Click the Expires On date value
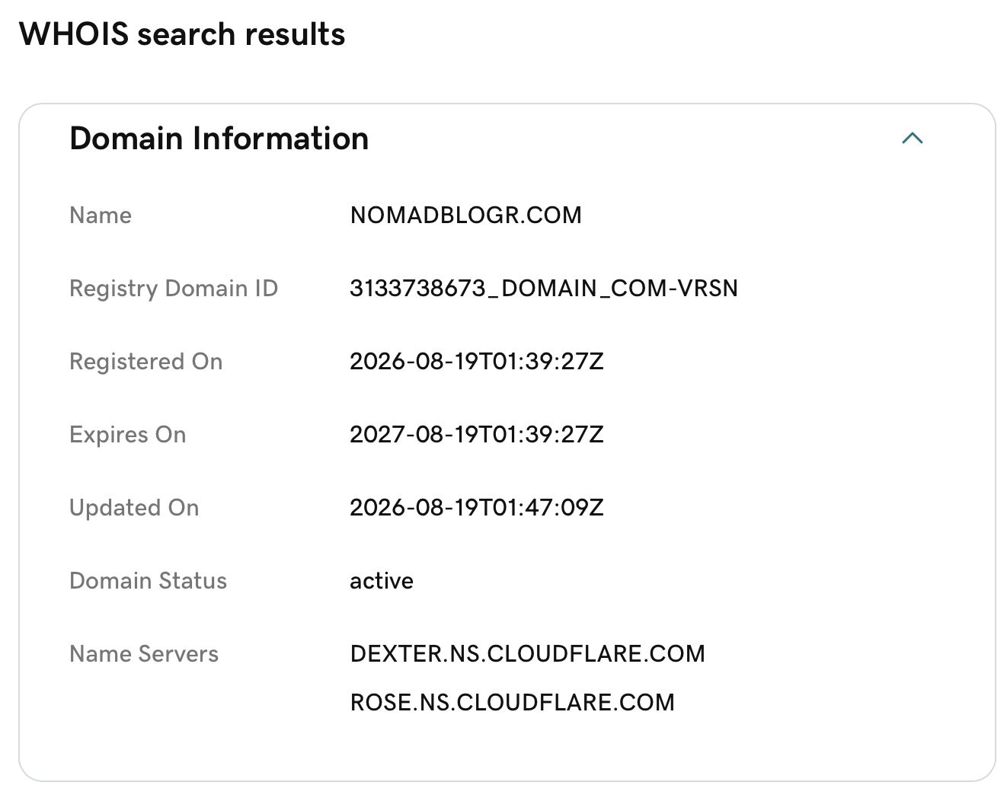 point(477,435)
